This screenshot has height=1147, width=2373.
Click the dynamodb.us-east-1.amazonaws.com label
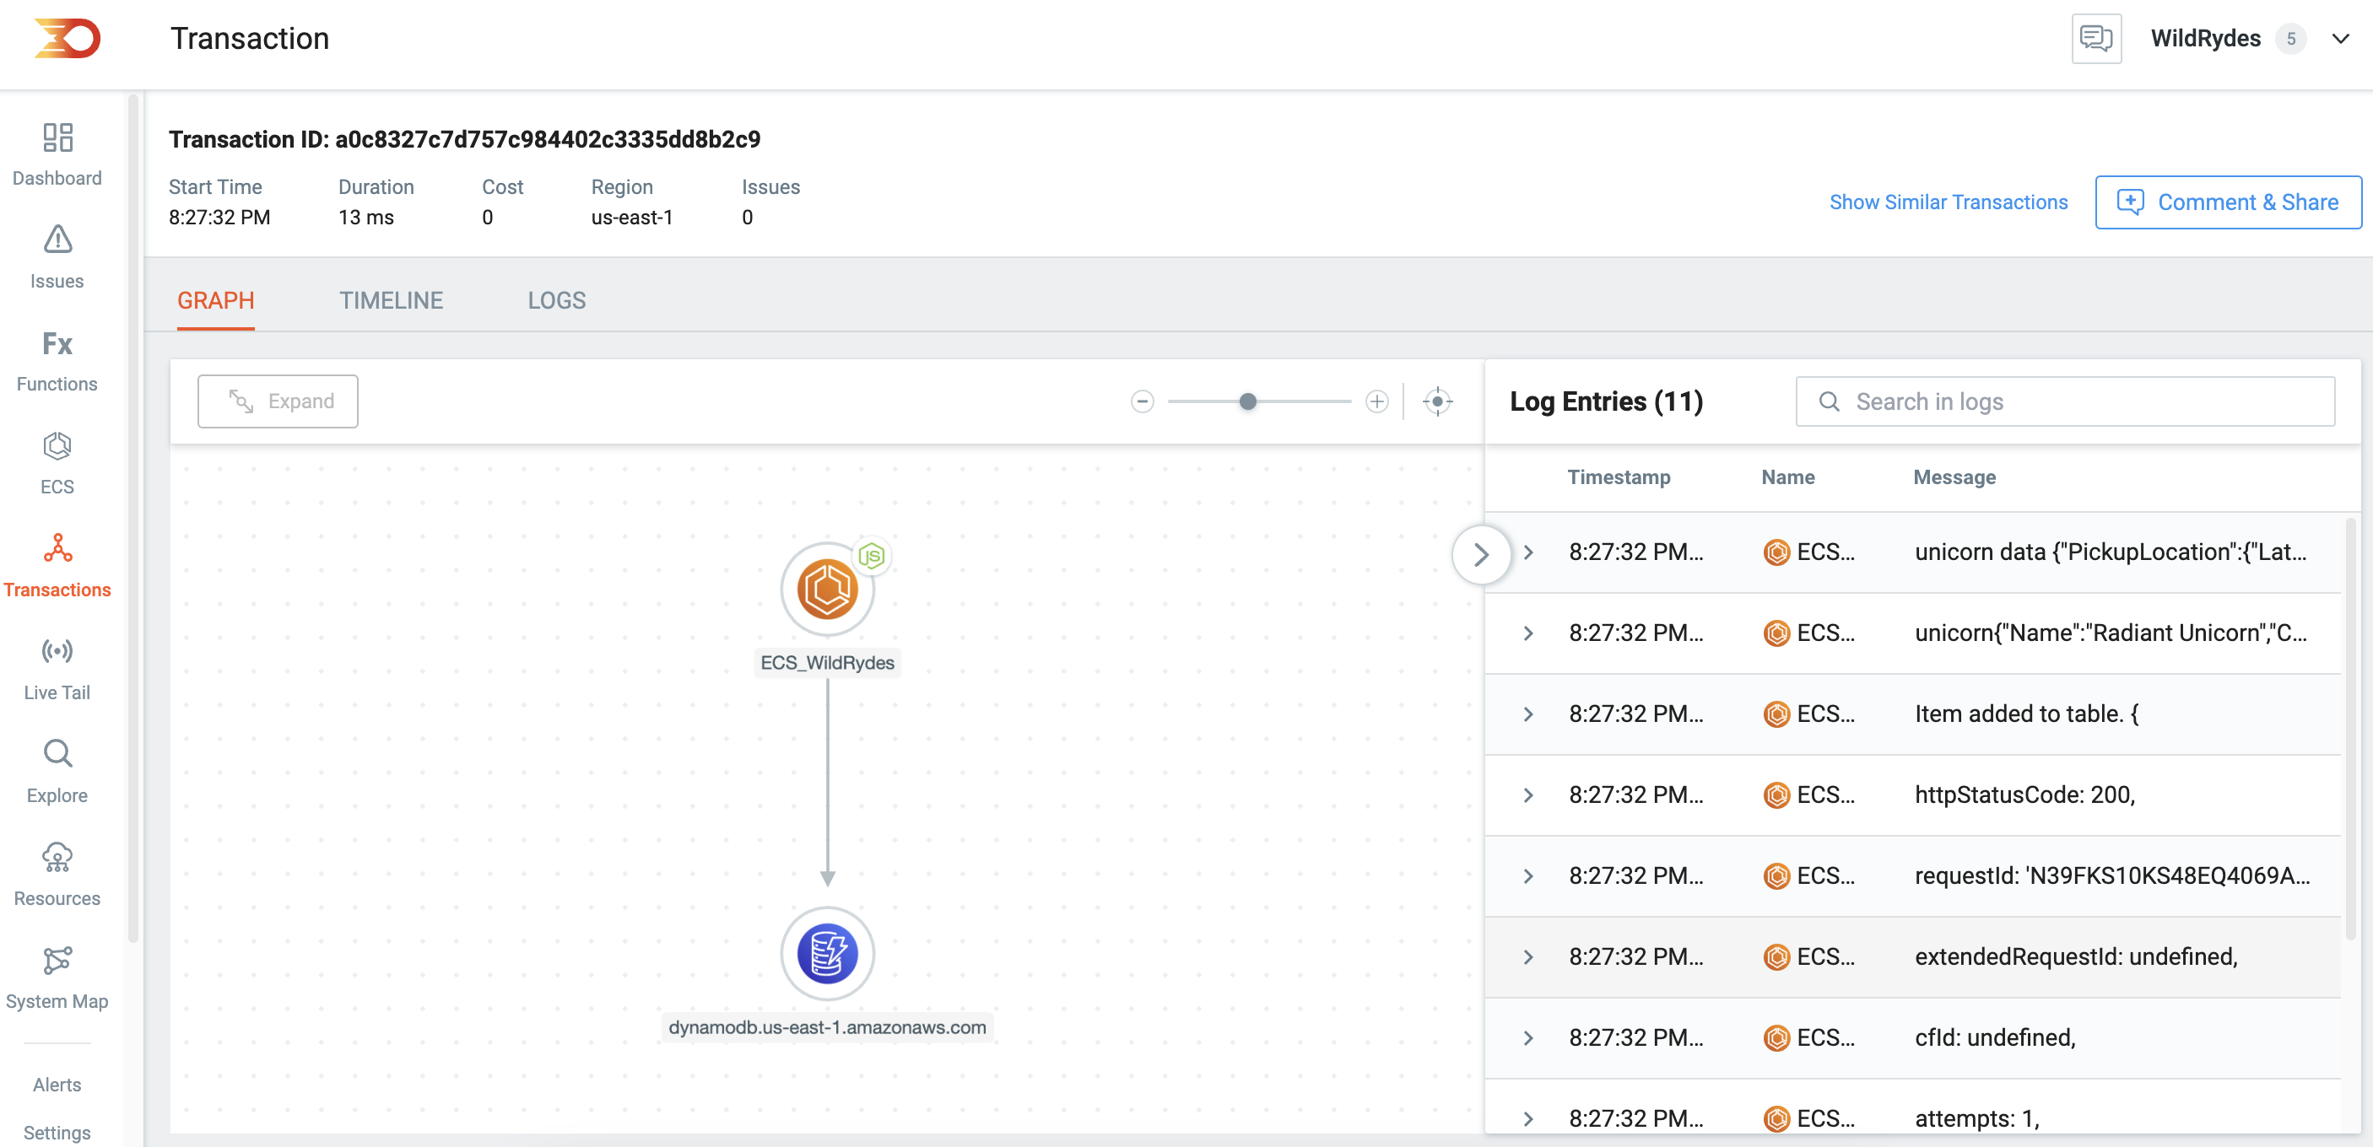(827, 1027)
